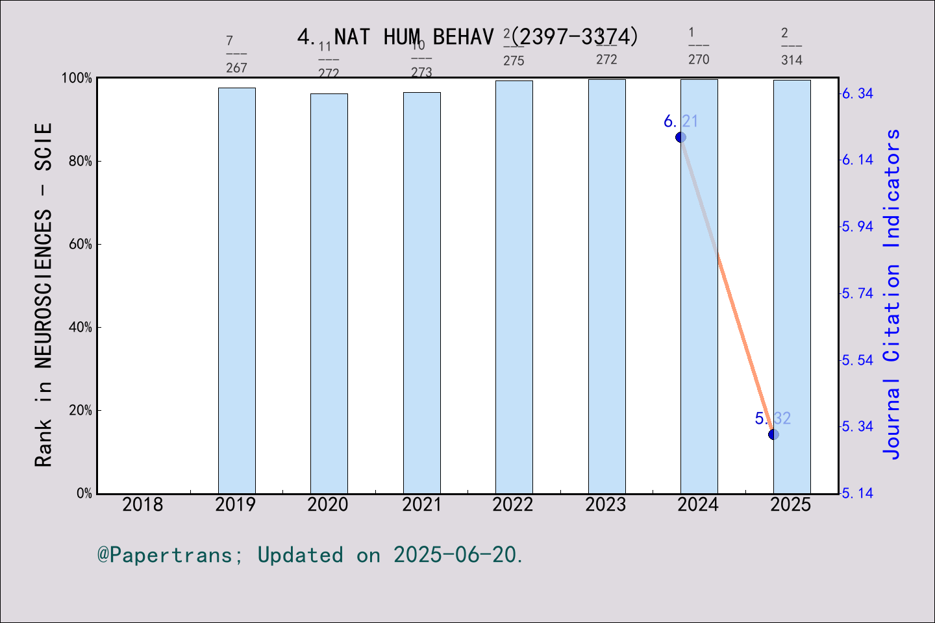Click the 2023 x-axis label

tap(606, 504)
